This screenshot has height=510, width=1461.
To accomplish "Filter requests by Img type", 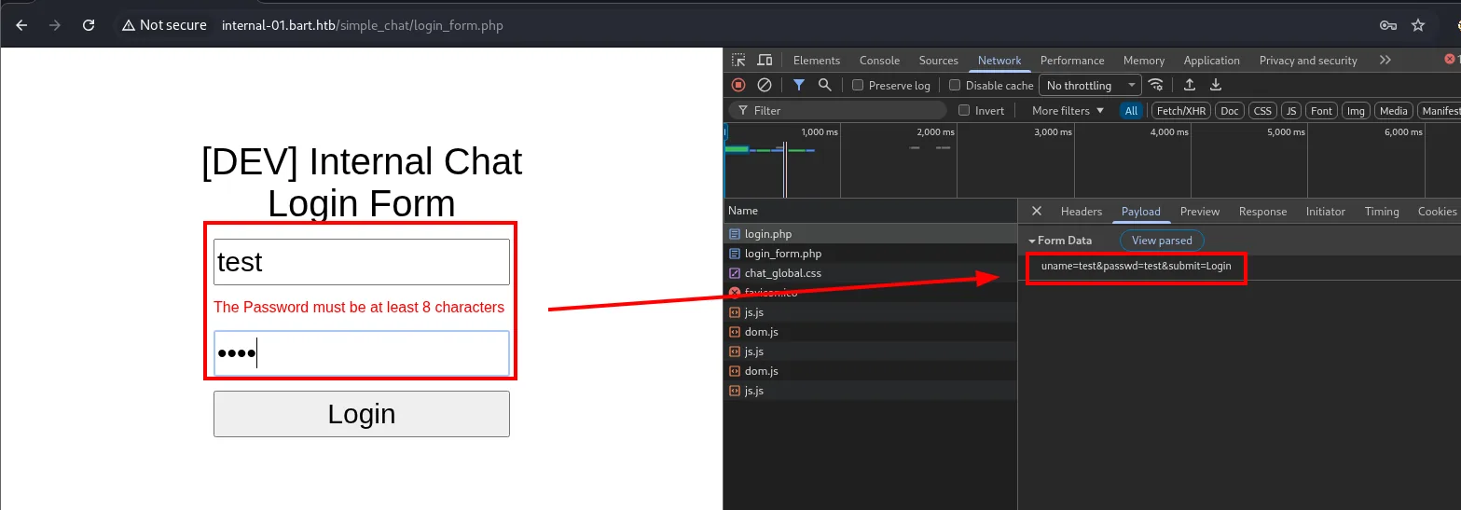I will click(x=1356, y=110).
